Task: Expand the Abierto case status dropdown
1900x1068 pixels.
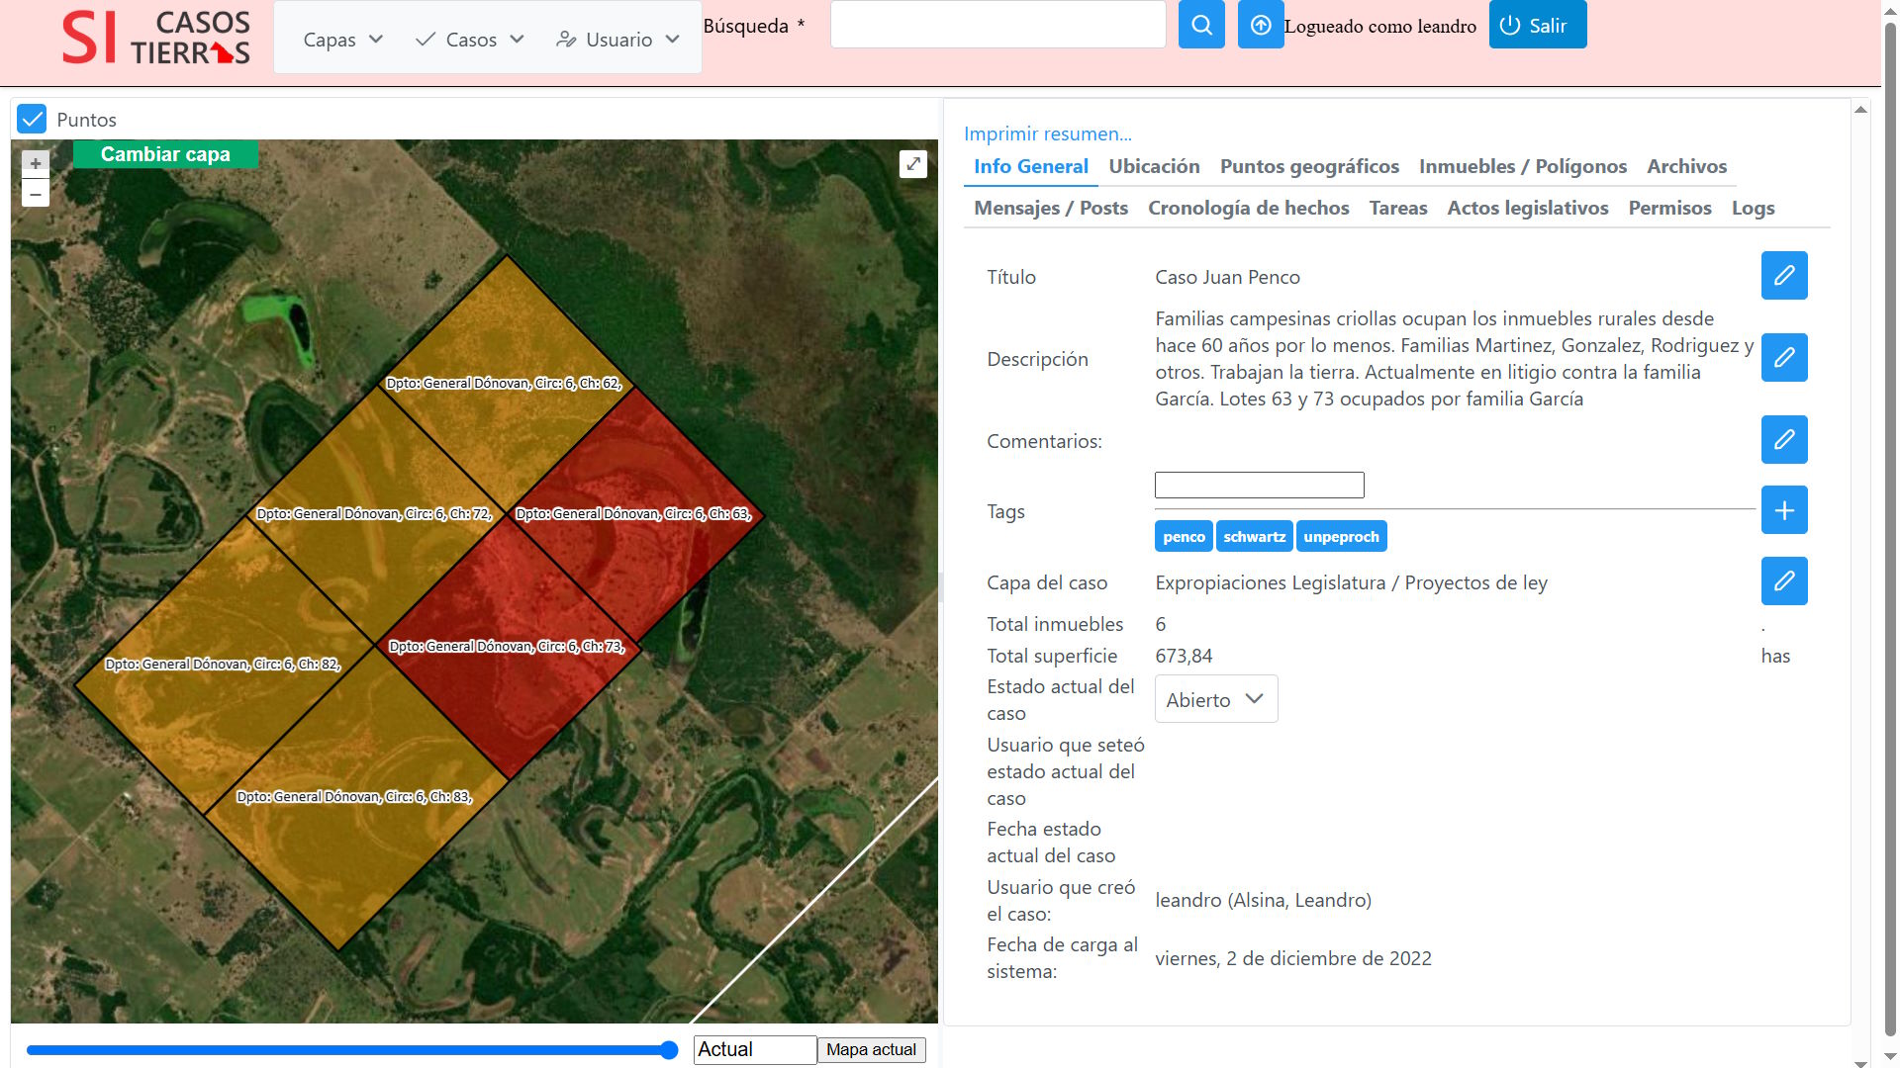Action: (x=1215, y=699)
